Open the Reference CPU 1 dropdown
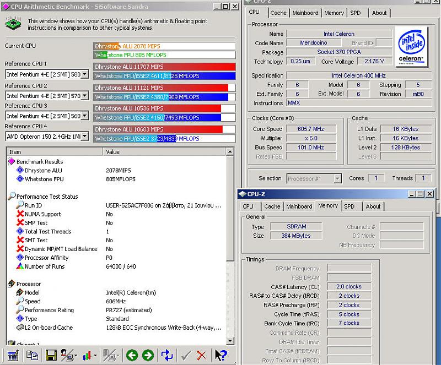Image resolution: width=441 pixels, height=365 pixels. tap(85, 74)
